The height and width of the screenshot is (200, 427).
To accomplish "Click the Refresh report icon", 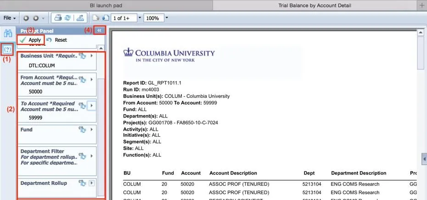I will (67, 18).
